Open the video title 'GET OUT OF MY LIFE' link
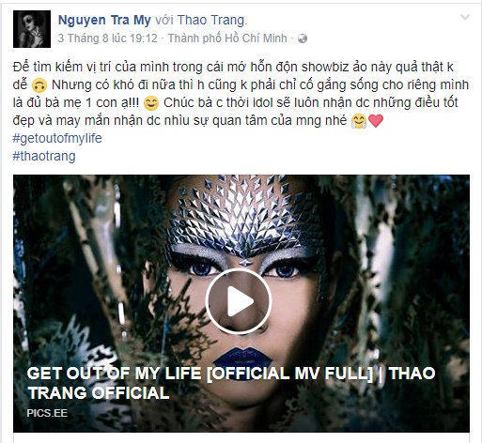 [x=231, y=383]
